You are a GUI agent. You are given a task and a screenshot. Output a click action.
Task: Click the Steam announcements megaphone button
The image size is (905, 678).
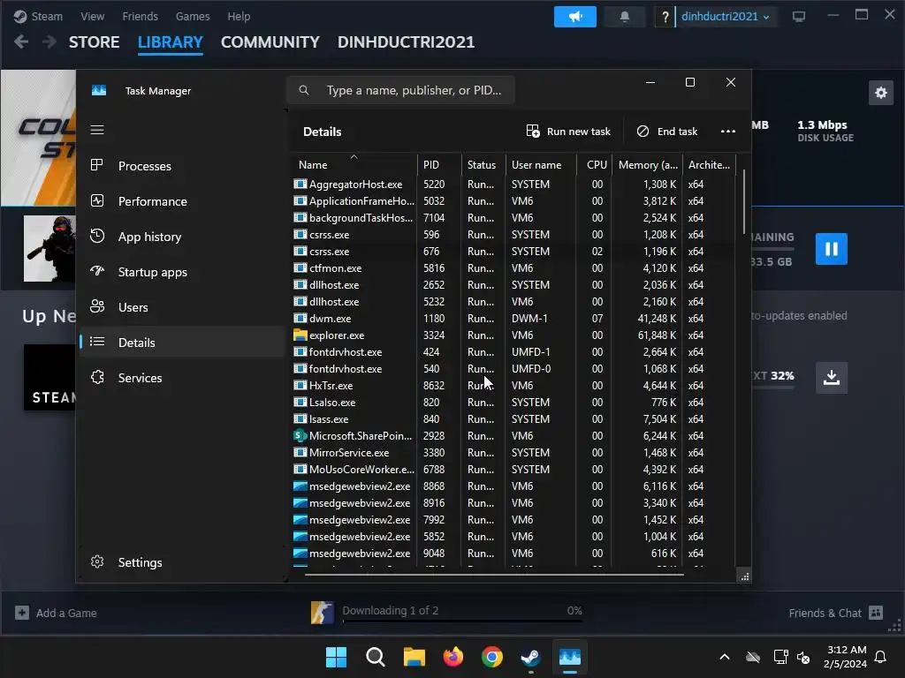tap(574, 16)
